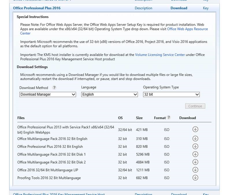Click the Office Professional Plus 2016 product title

click(37, 8)
